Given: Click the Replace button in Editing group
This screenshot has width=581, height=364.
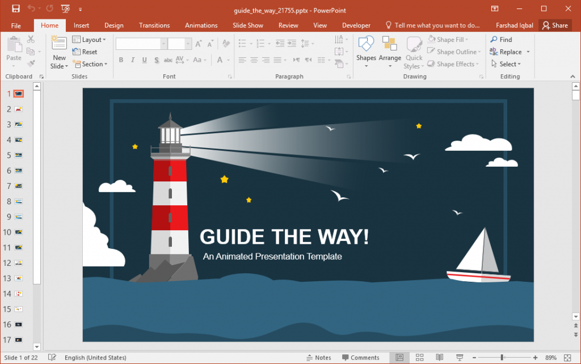Looking at the screenshot, I should click(x=509, y=51).
